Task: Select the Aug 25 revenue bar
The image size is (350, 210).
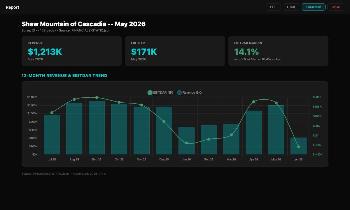Action: pos(74,128)
